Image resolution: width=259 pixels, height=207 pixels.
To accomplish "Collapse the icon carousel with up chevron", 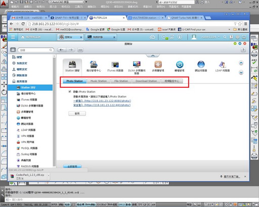I will tap(153, 56).
